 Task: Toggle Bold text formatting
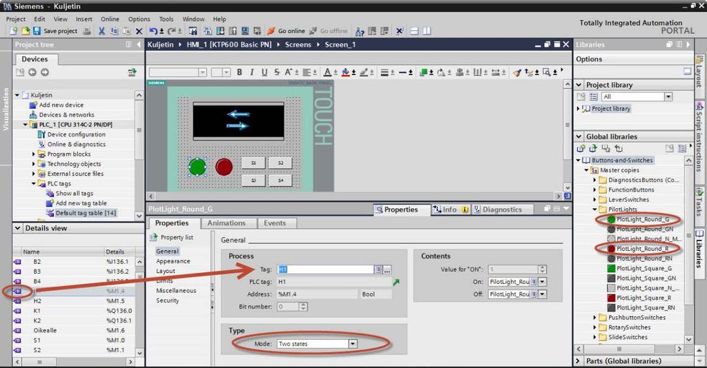click(x=240, y=72)
